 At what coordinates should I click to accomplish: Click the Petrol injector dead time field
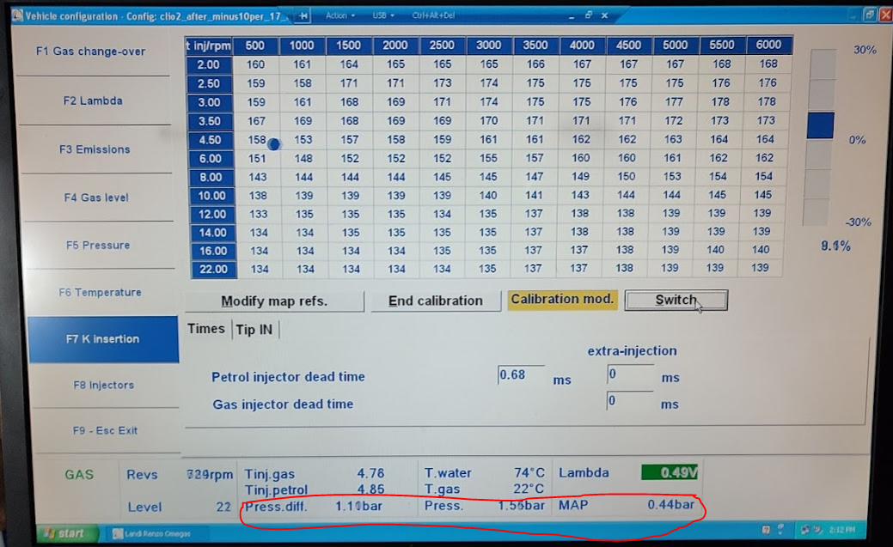[x=521, y=375]
